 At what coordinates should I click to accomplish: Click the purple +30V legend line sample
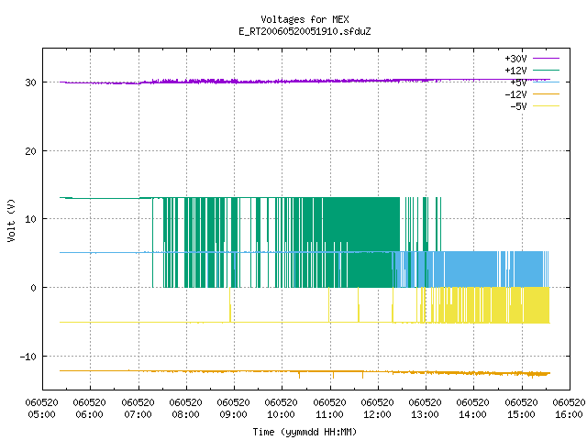(546, 59)
